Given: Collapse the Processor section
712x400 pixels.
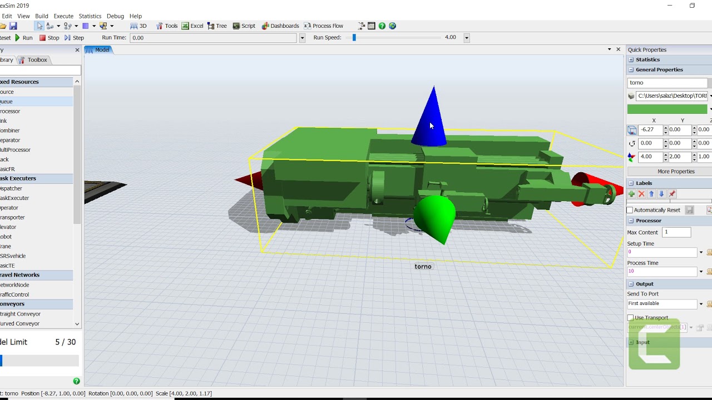Looking at the screenshot, I should pos(631,221).
